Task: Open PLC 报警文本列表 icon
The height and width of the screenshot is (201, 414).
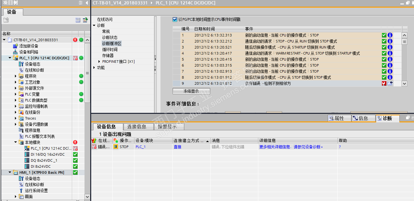Action: click(x=21, y=136)
